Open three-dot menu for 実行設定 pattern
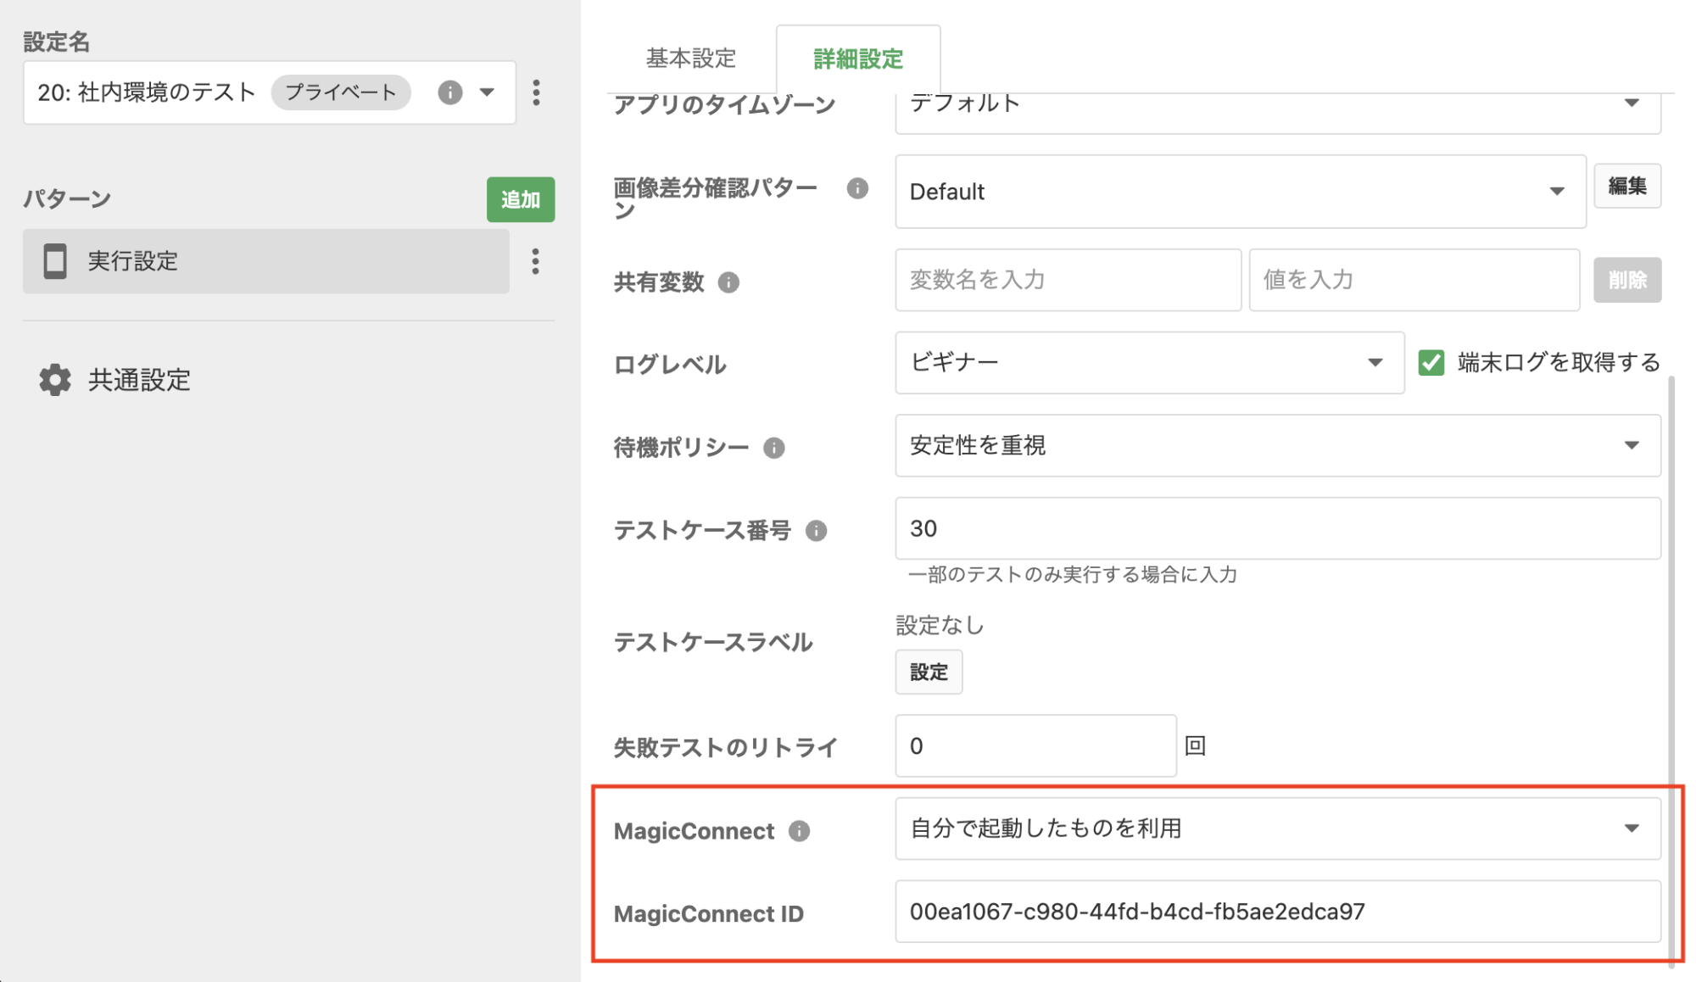 click(x=535, y=261)
